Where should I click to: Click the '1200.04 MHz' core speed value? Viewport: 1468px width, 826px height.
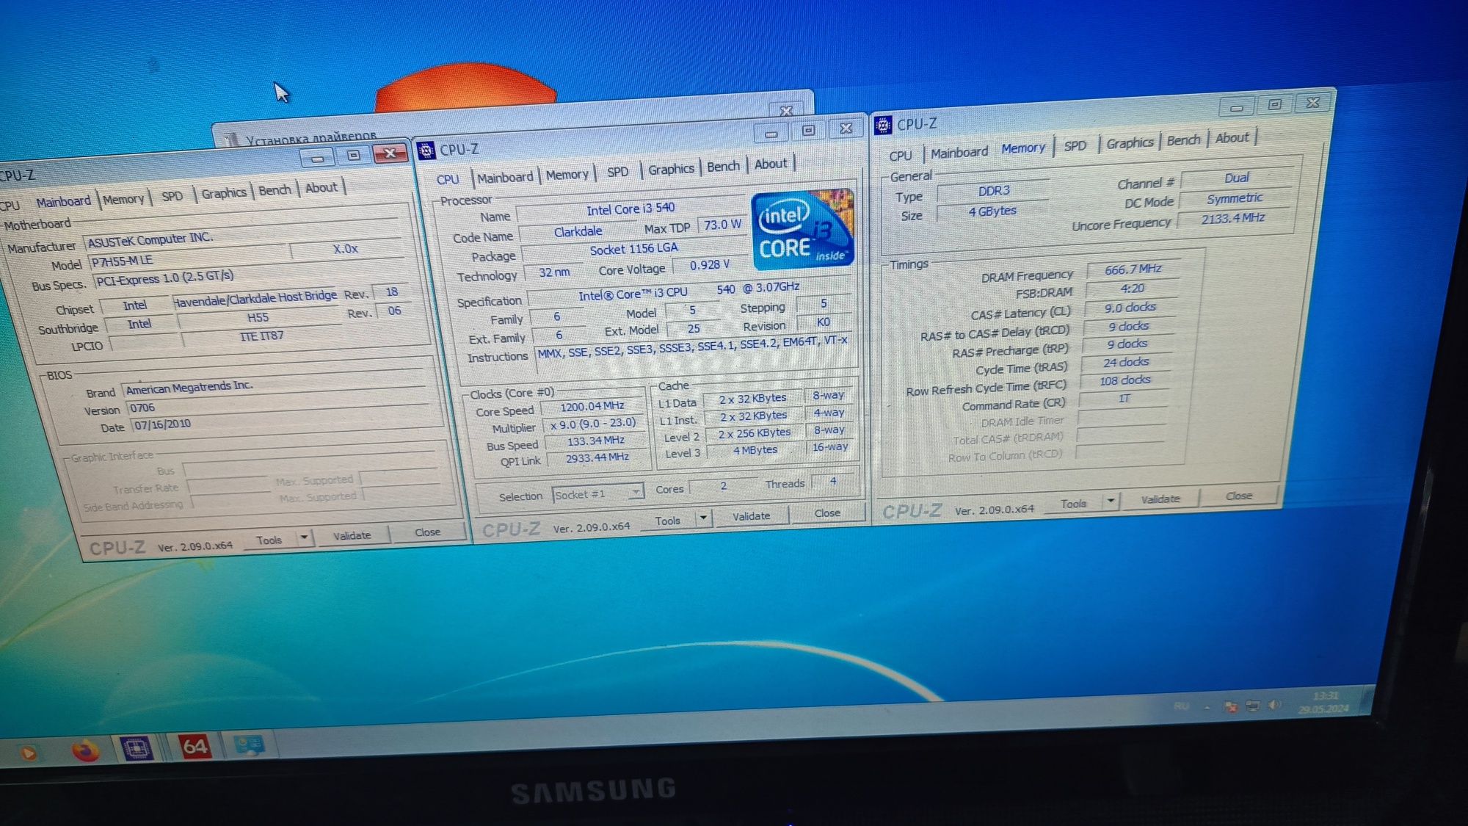coord(592,407)
